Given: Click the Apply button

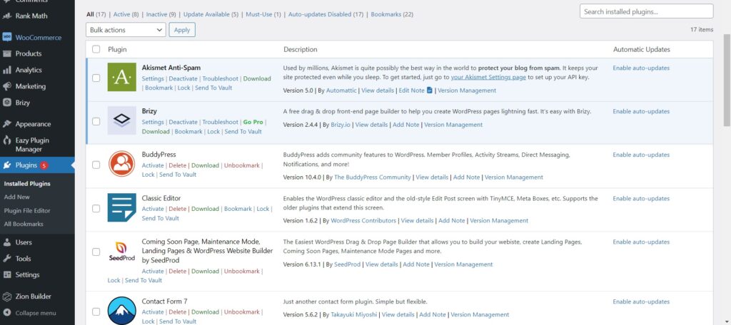Looking at the screenshot, I should pos(182,30).
